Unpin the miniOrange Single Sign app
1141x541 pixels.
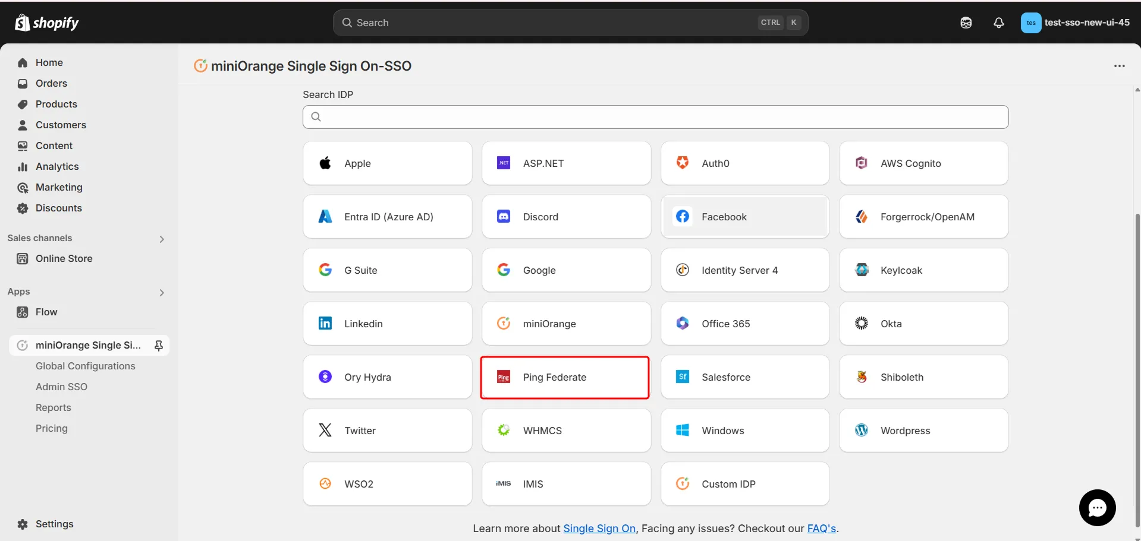pos(159,346)
